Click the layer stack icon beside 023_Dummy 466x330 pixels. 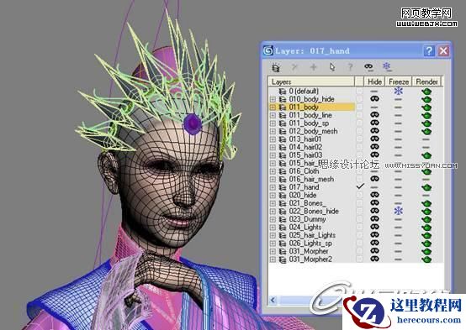click(283, 219)
